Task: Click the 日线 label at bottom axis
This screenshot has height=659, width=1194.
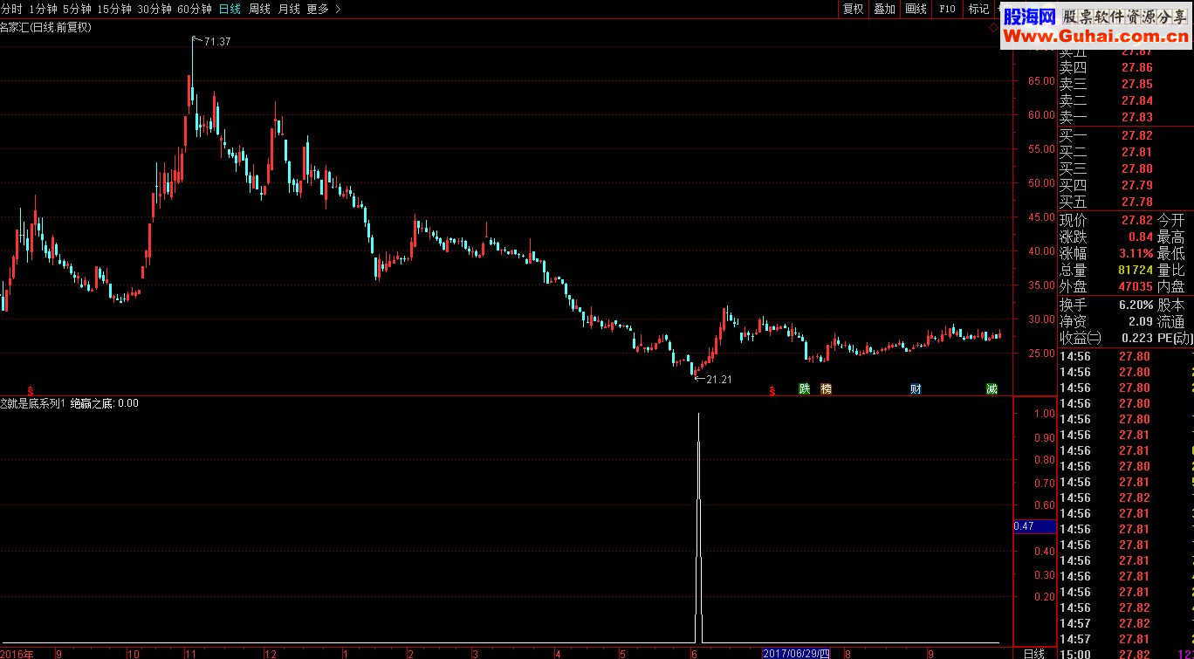Action: [1033, 654]
